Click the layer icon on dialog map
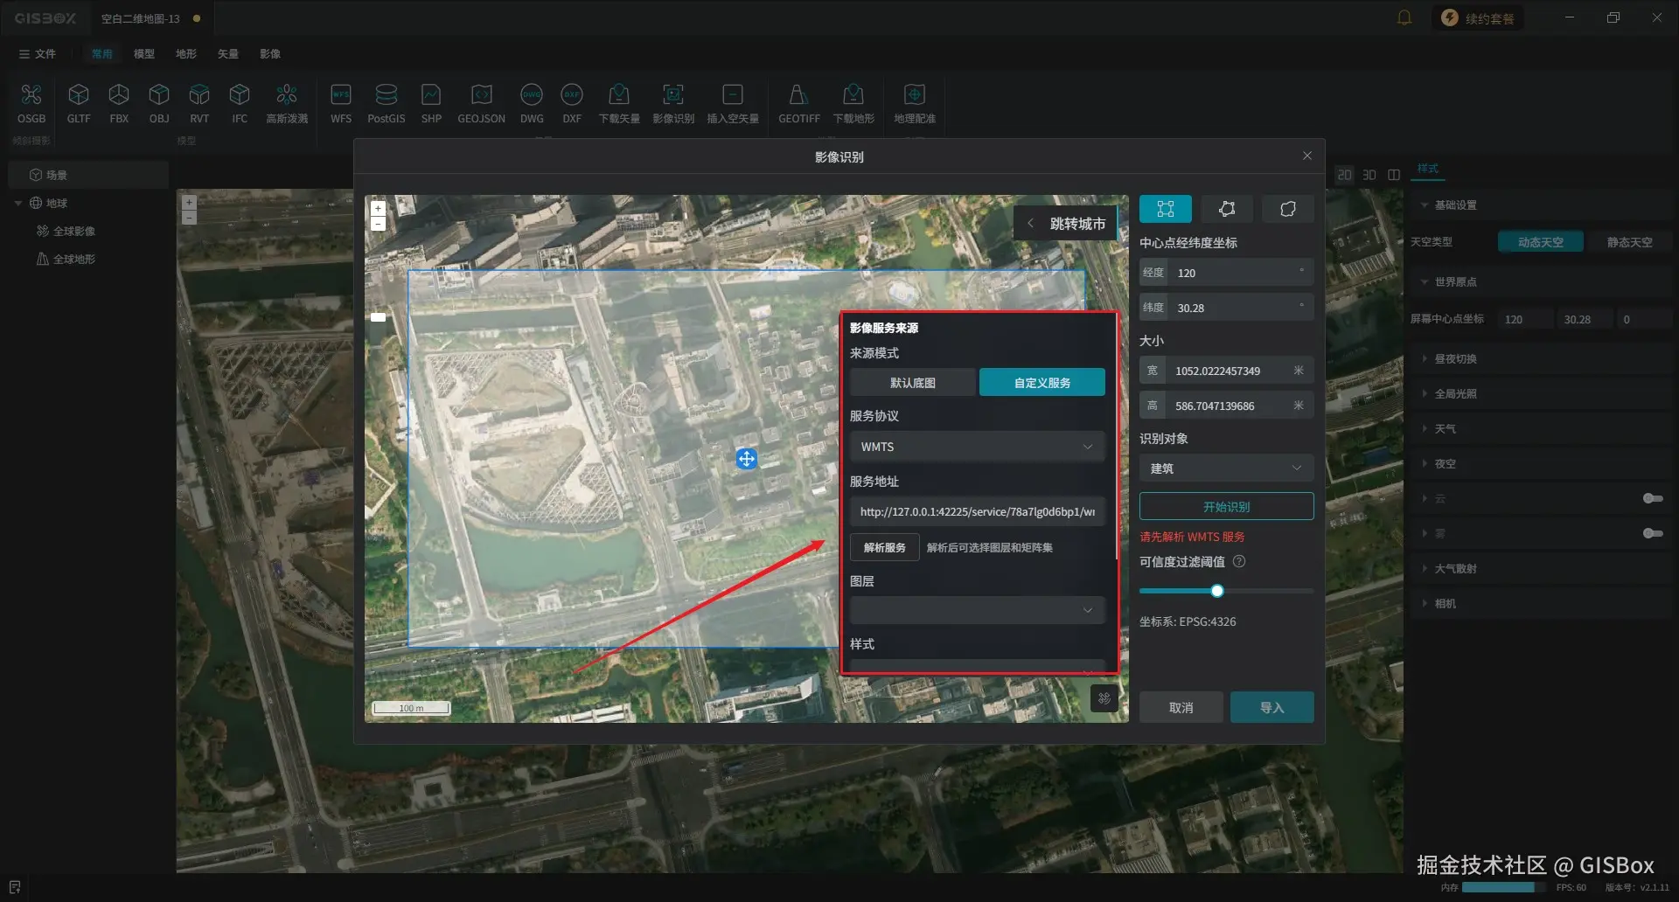Image resolution: width=1679 pixels, height=902 pixels. click(1104, 698)
